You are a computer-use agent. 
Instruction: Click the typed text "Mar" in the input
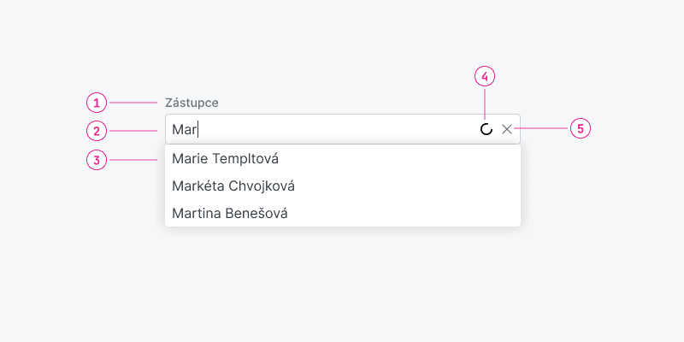tap(184, 130)
